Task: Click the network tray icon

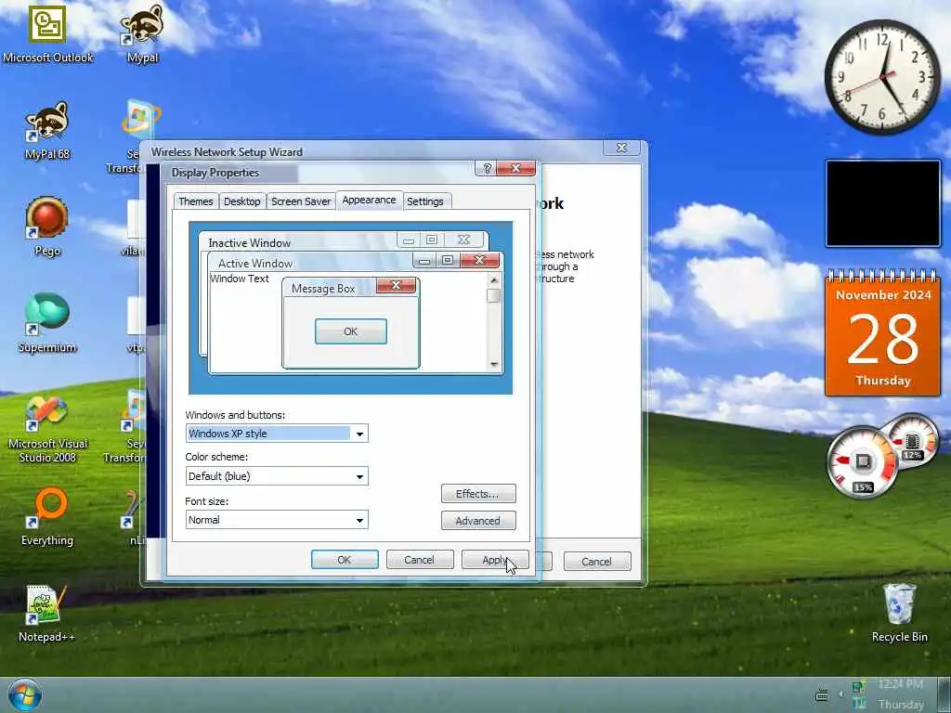Action: (x=859, y=687)
